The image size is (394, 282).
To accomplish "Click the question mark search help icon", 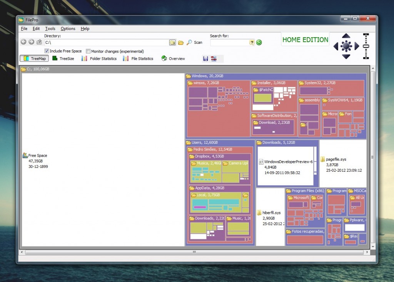I will coord(252,42).
